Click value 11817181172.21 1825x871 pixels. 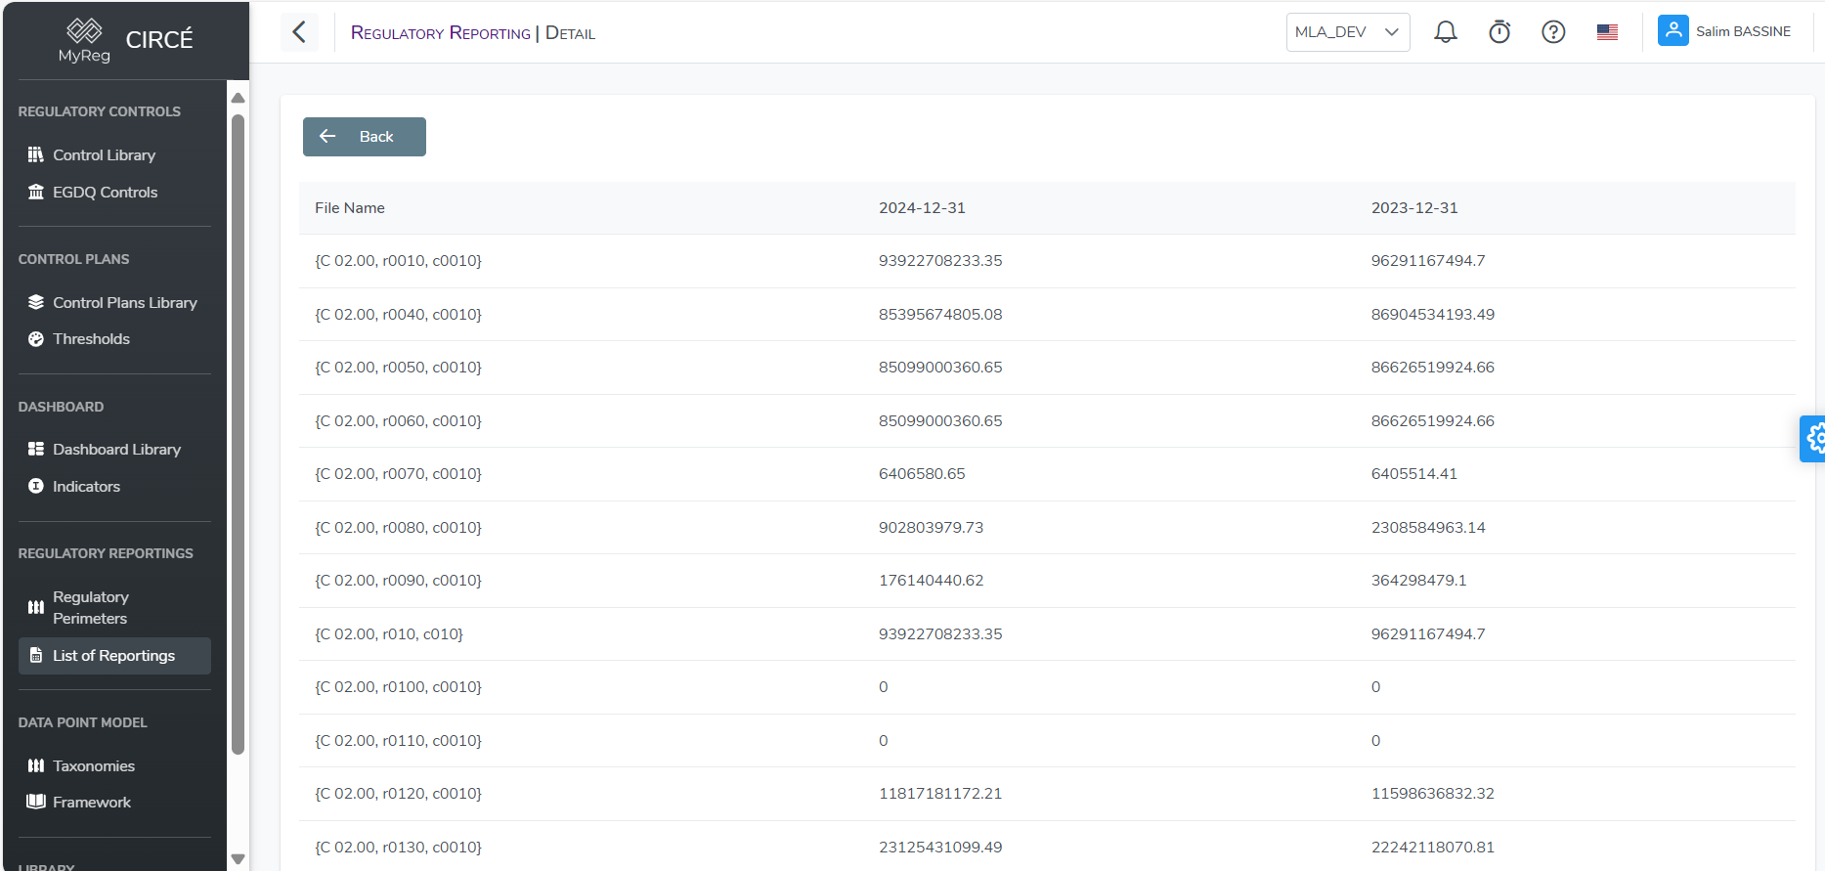click(940, 794)
